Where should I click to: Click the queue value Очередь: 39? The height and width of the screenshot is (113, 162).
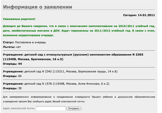[x=12, y=88]
